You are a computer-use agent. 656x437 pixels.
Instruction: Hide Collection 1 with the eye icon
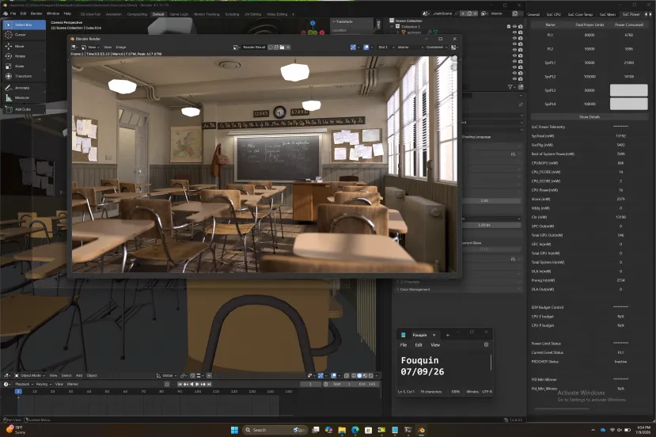point(514,26)
